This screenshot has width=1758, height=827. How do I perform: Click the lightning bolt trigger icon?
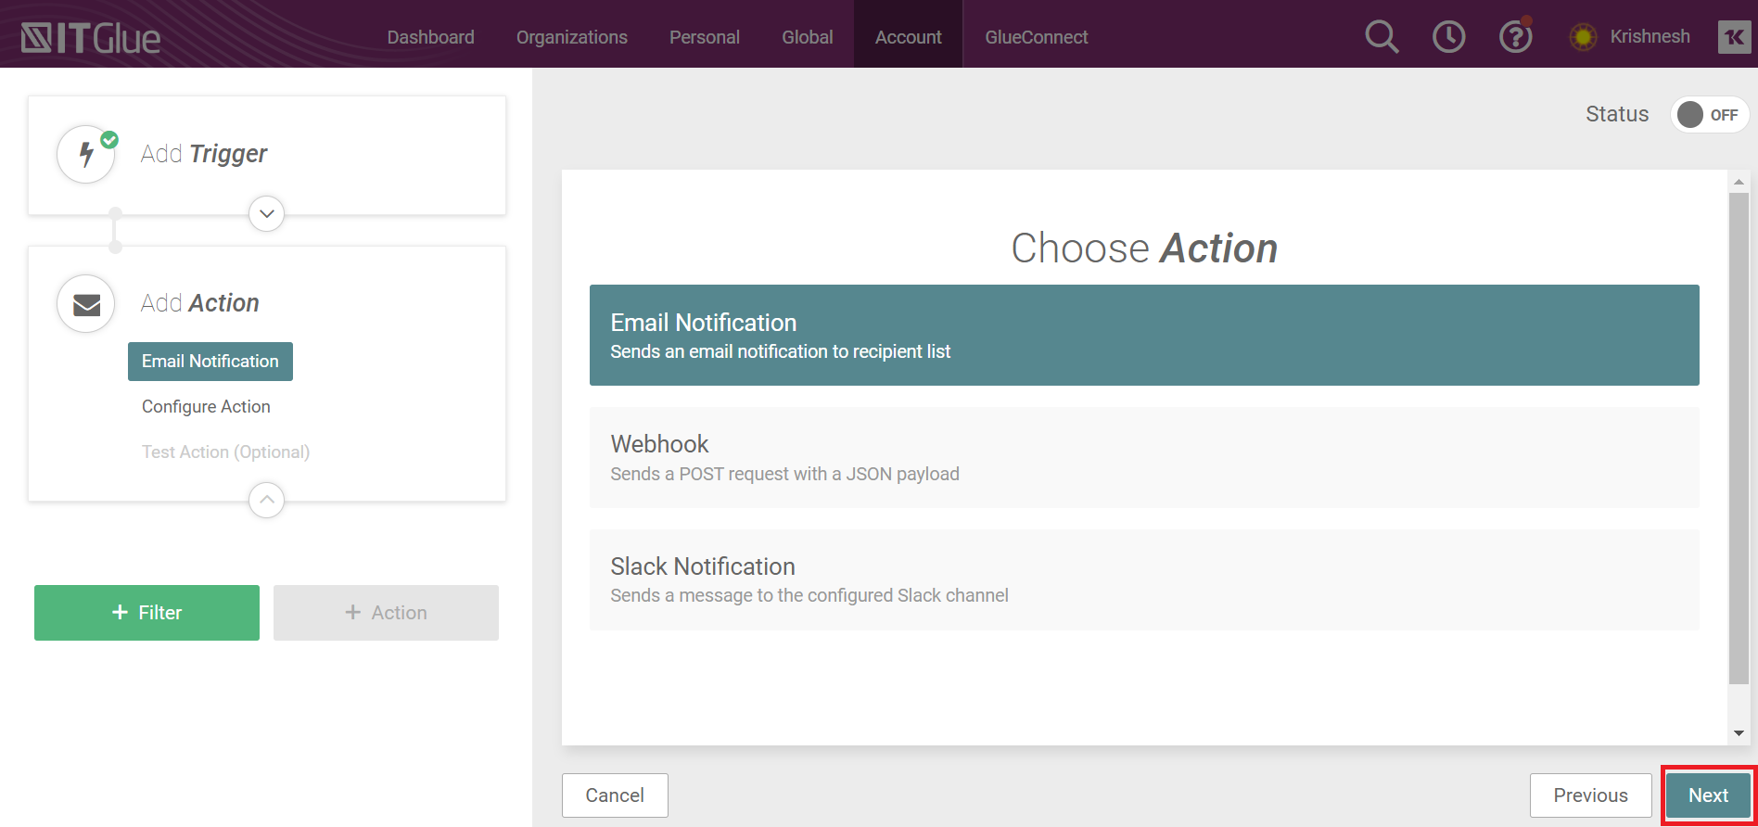click(x=86, y=154)
